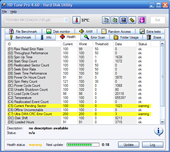Click the blue info speech-bubble icon
Screen dimensions: 170x152
pos(158,131)
